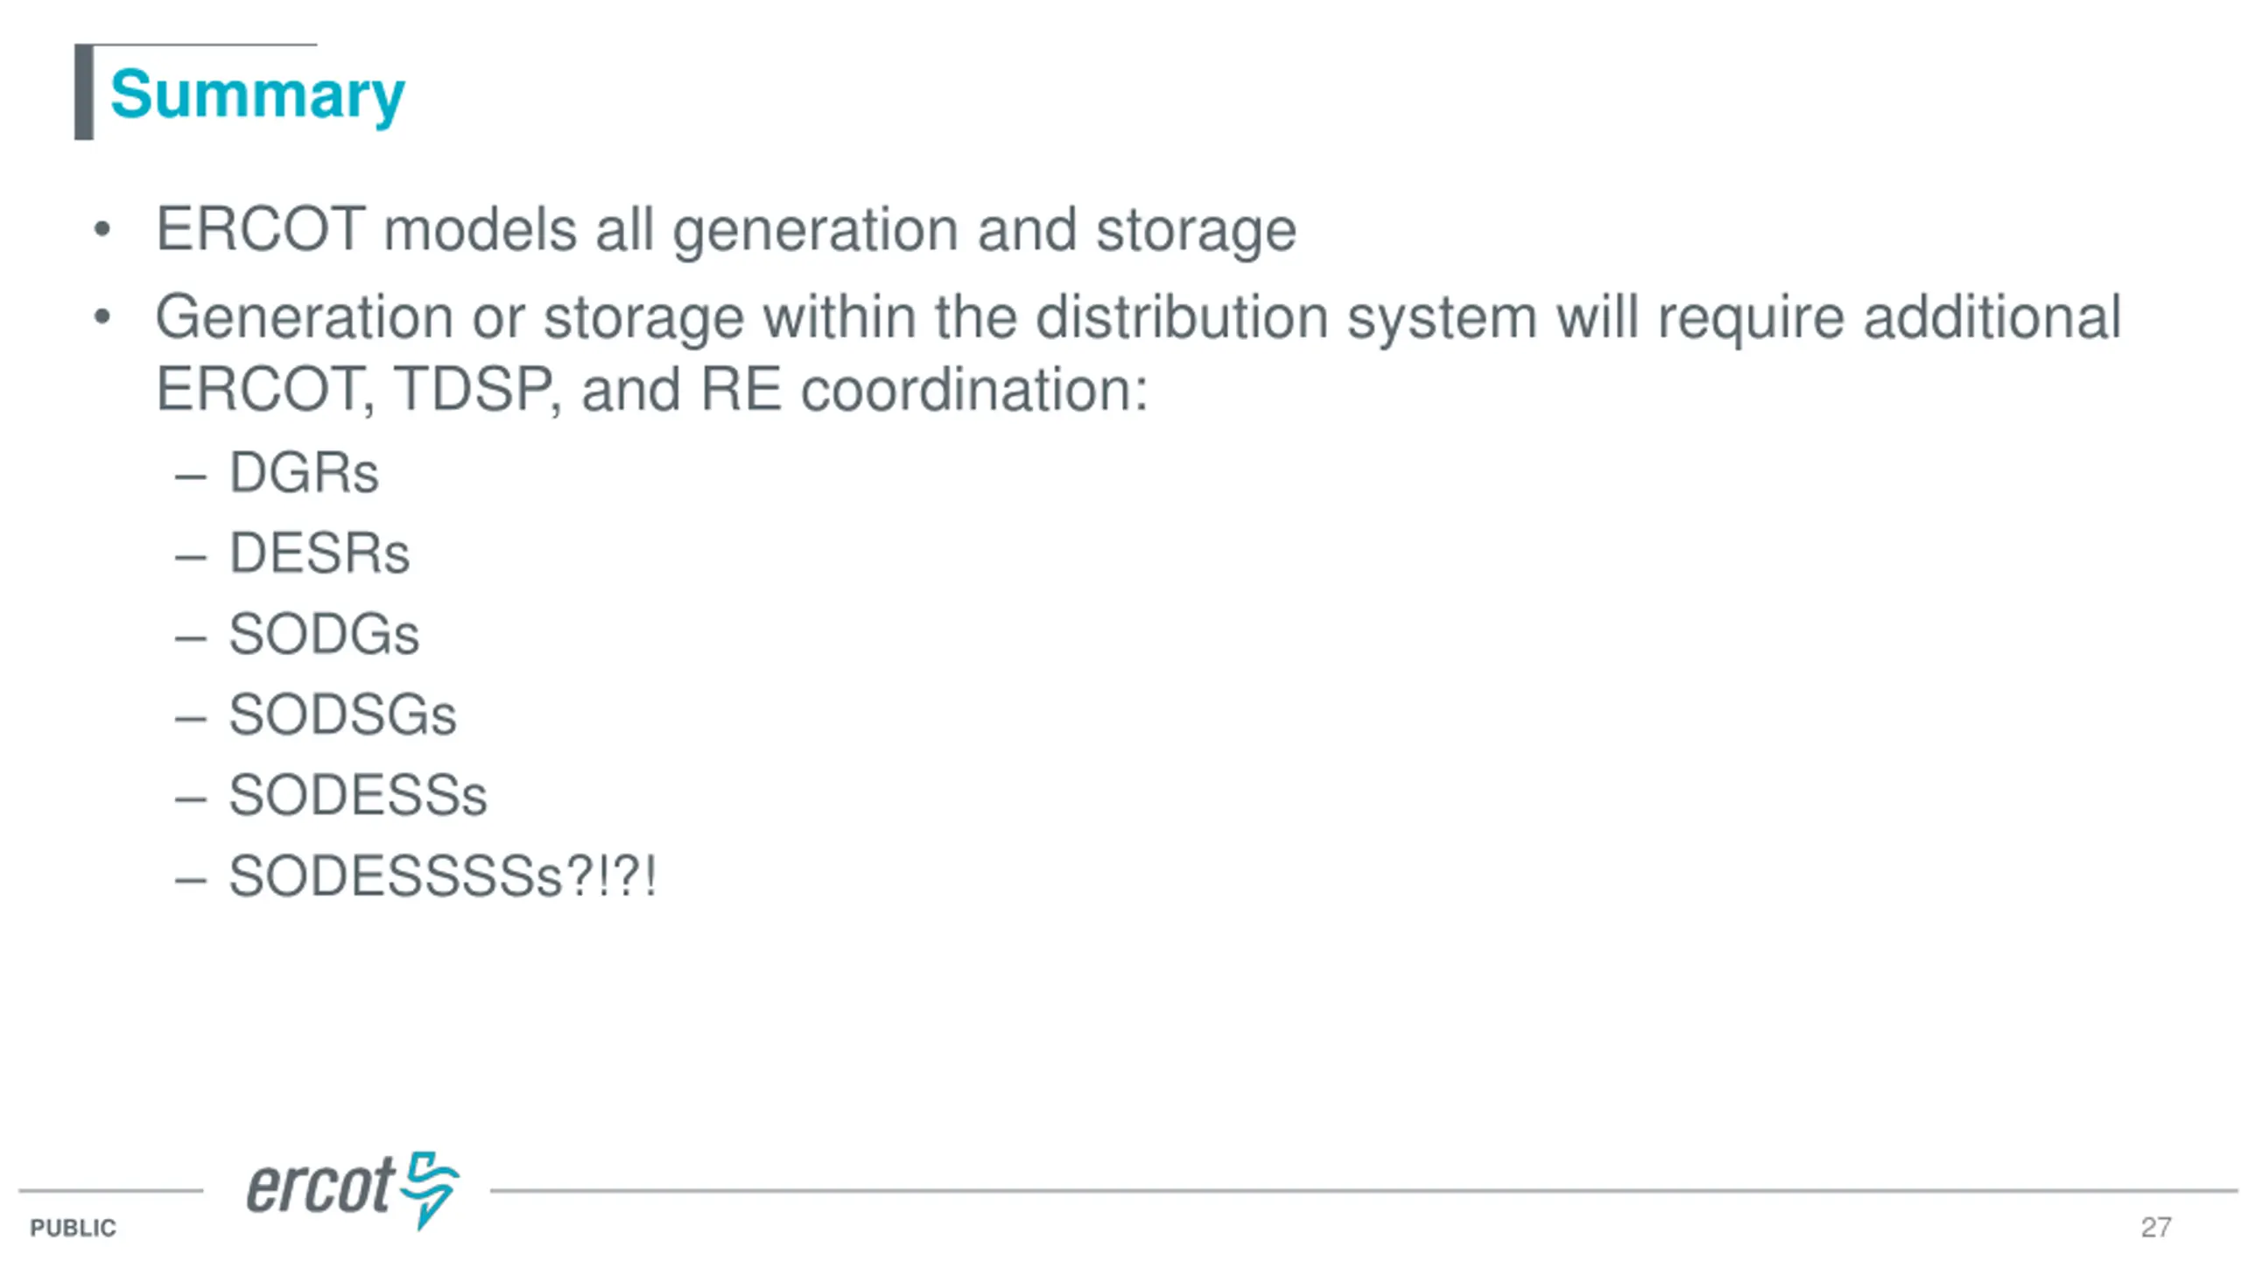Screen dimensions: 2241x1261
Task: Select the DESRs sub-bullet
Action: pos(320,554)
